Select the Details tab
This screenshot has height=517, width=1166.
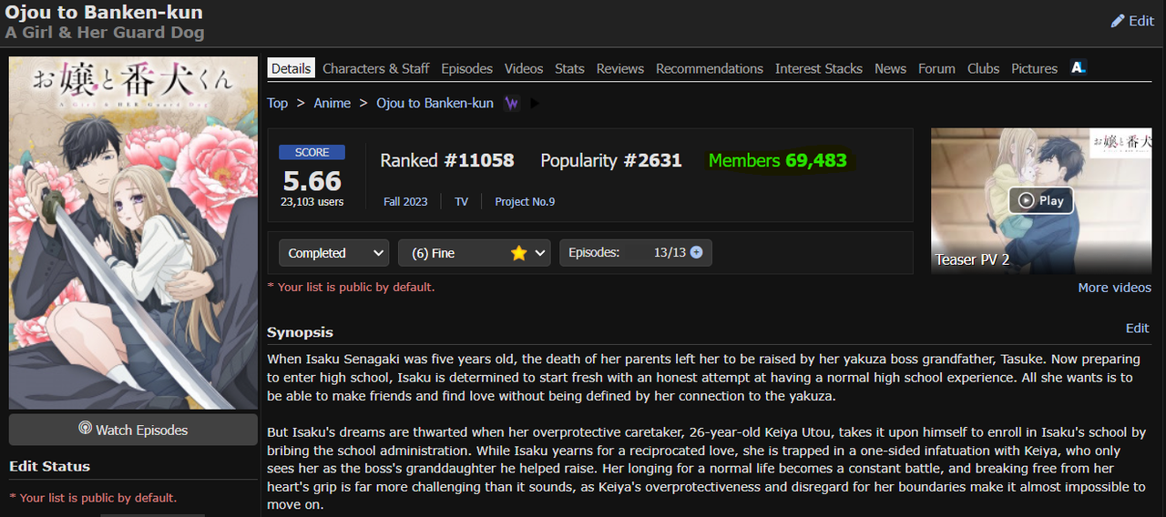point(291,68)
